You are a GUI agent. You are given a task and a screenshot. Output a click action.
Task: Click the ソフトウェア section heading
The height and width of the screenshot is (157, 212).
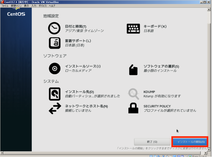click(x=55, y=56)
